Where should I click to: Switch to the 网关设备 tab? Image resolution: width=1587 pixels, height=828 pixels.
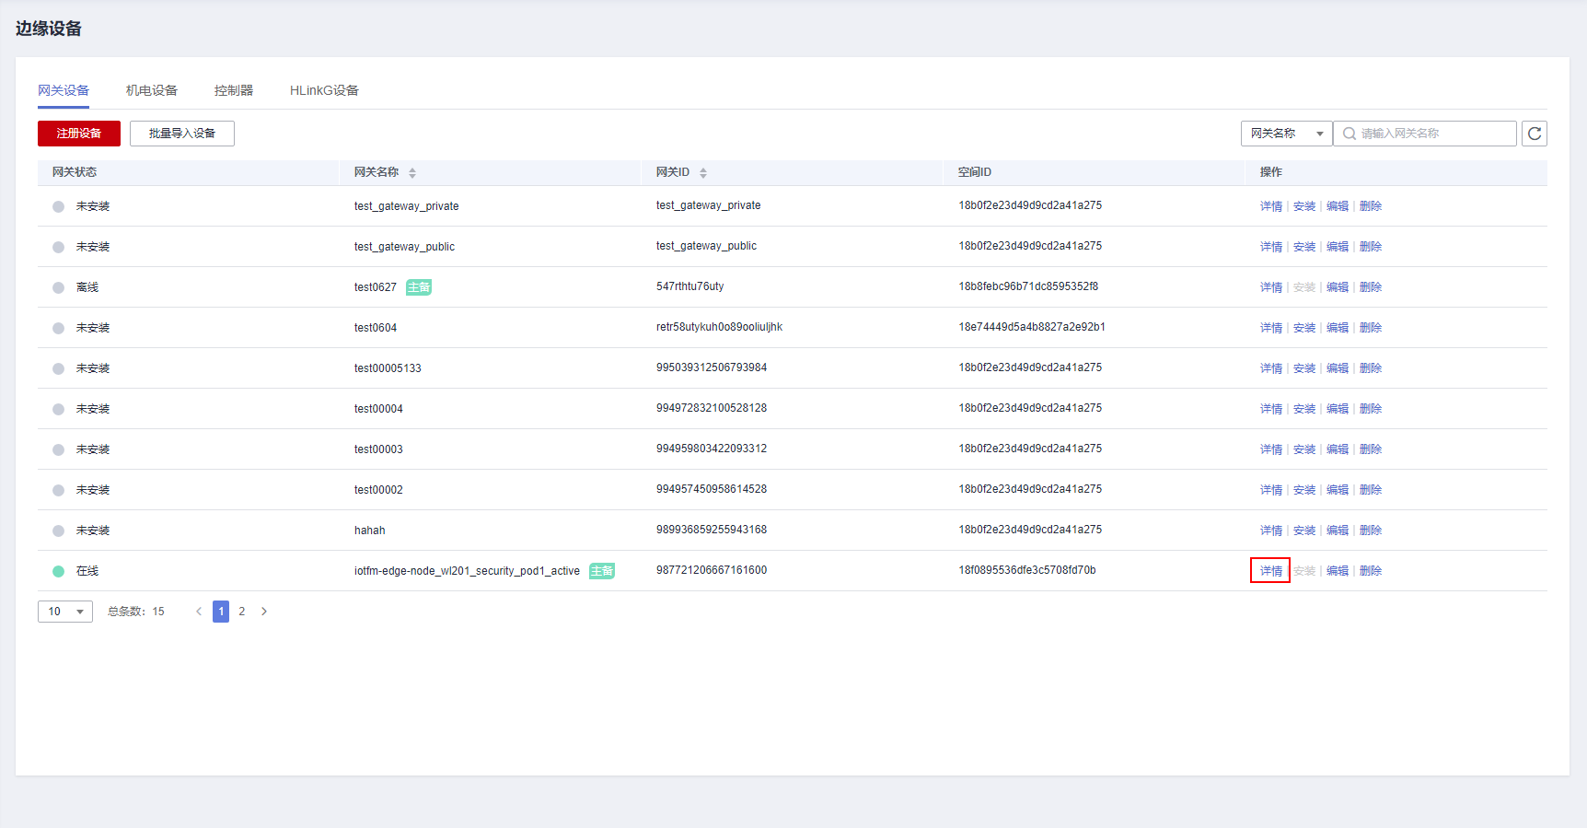click(x=64, y=90)
